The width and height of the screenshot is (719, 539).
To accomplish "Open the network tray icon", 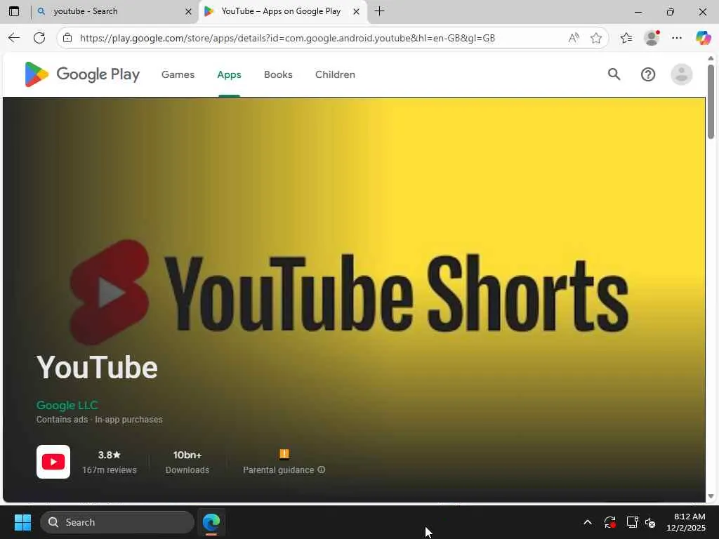I will [633, 522].
